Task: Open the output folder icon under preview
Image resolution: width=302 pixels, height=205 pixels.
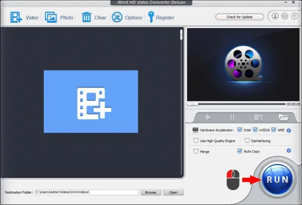Action: (x=283, y=117)
